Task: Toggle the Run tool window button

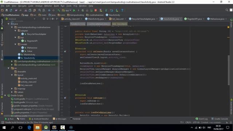Action: (9, 119)
